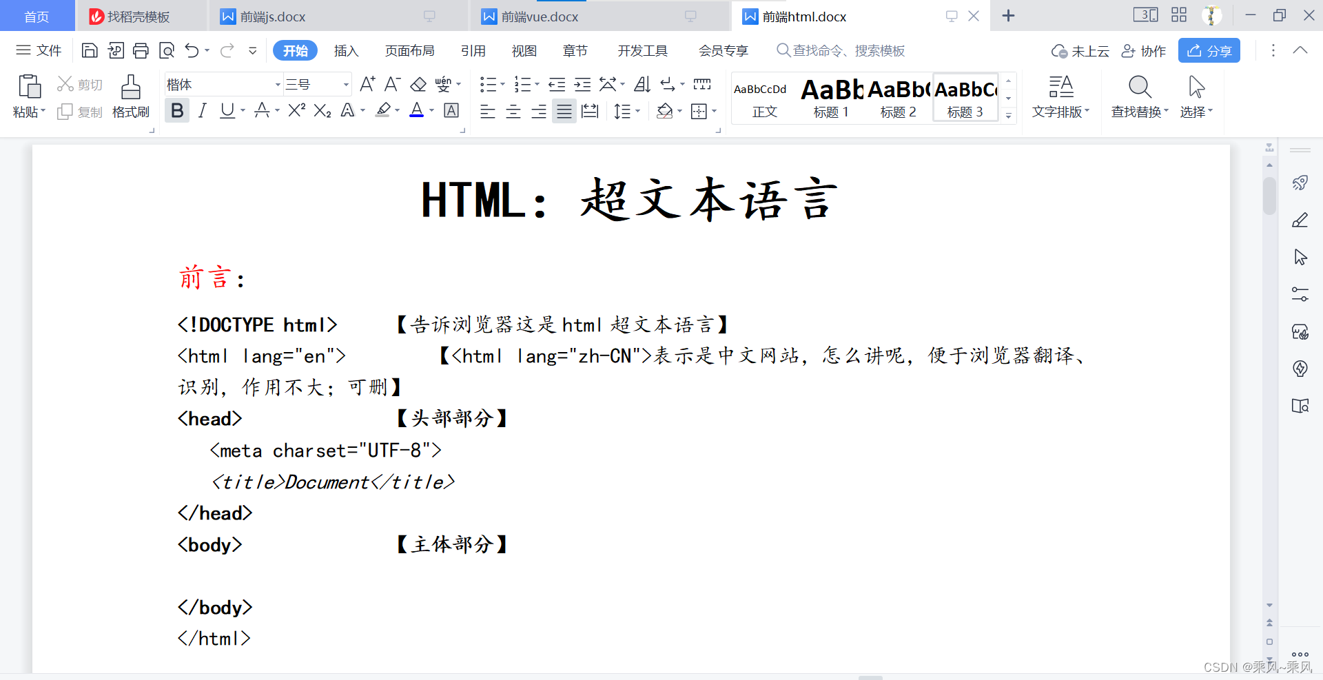Image resolution: width=1323 pixels, height=680 pixels.
Task: Apply 标题 1 style
Action: [831, 98]
